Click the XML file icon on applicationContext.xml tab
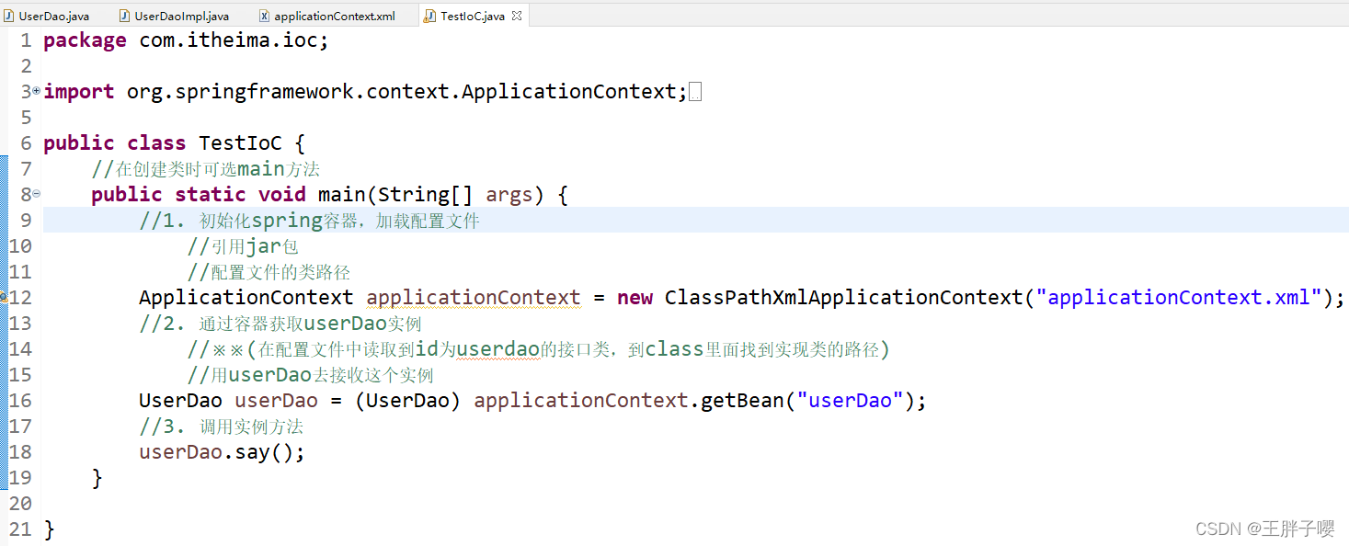 (266, 16)
